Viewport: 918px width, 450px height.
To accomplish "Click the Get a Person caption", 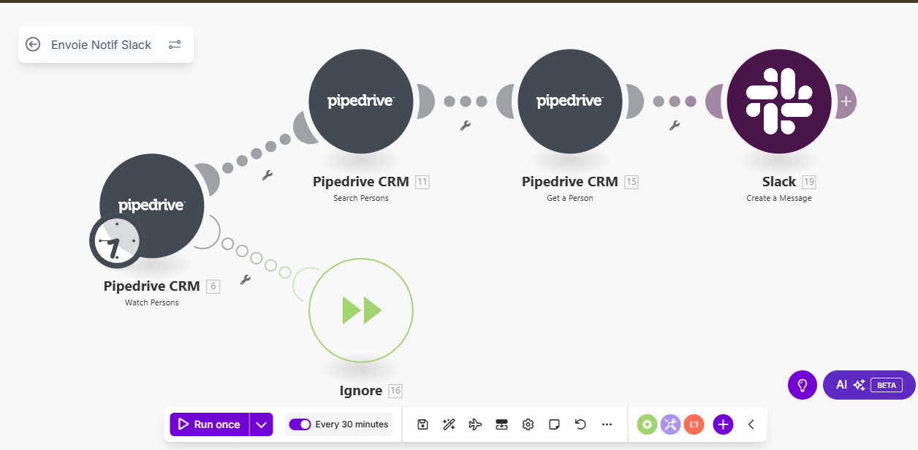I will [570, 198].
